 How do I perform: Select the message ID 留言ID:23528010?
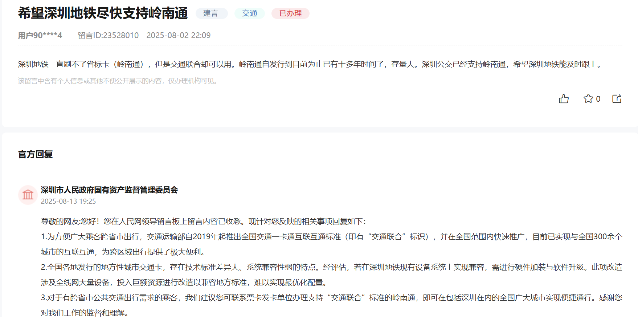tap(108, 35)
